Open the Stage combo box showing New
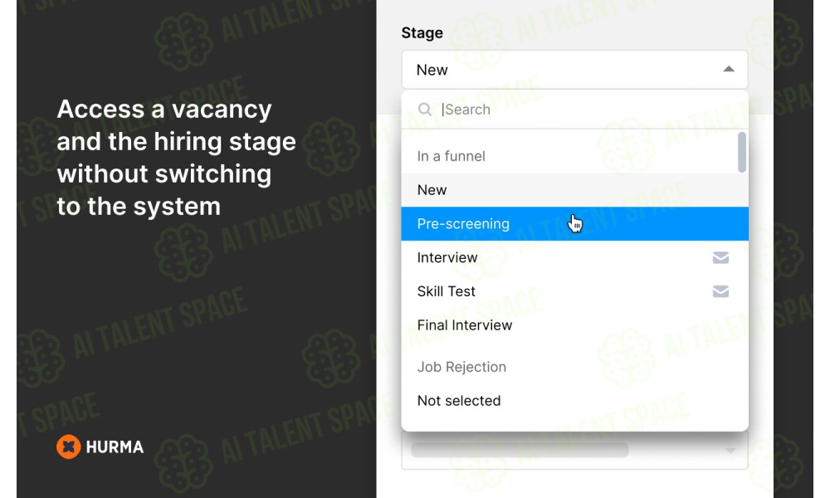The image size is (830, 498). point(575,70)
